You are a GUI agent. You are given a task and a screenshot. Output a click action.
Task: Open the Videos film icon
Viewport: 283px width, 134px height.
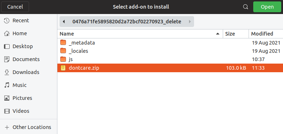[7, 111]
